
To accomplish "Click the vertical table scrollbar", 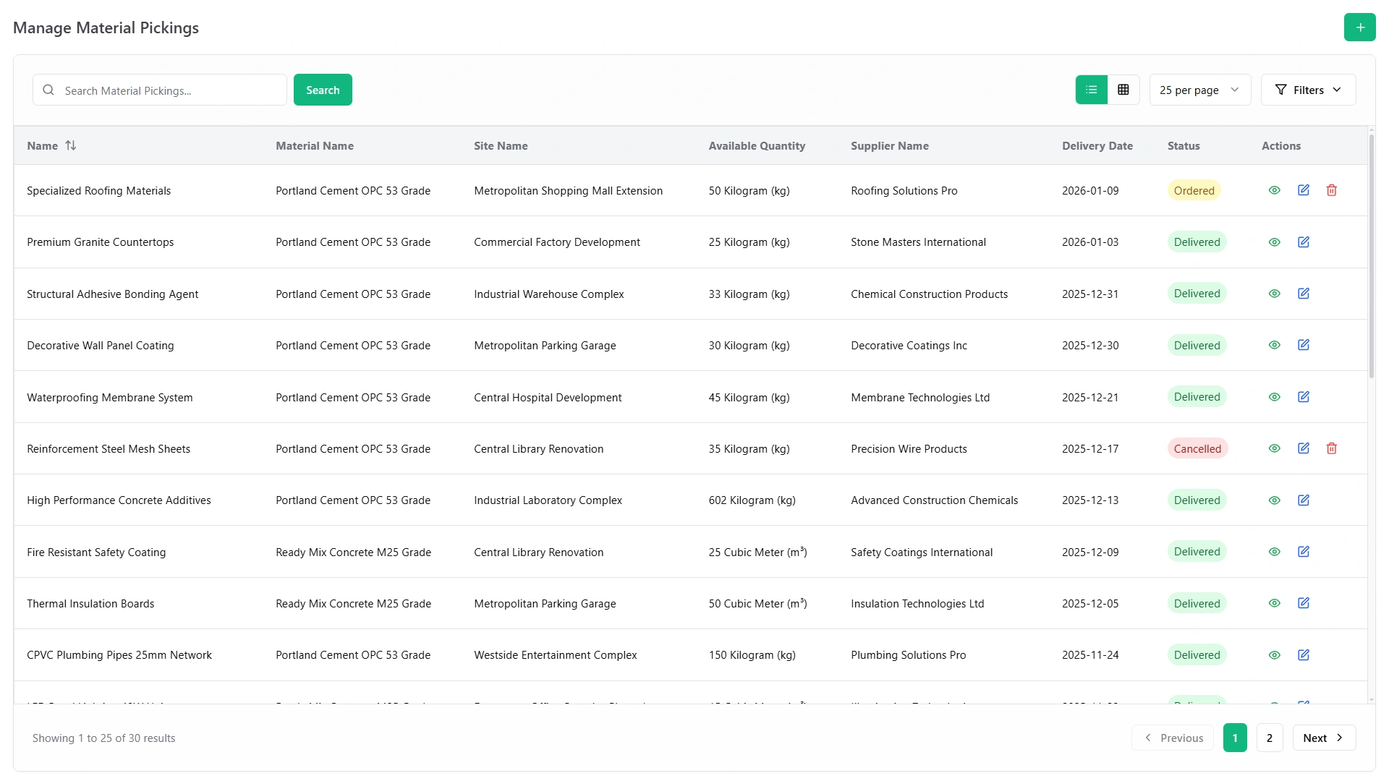I will click(1371, 257).
